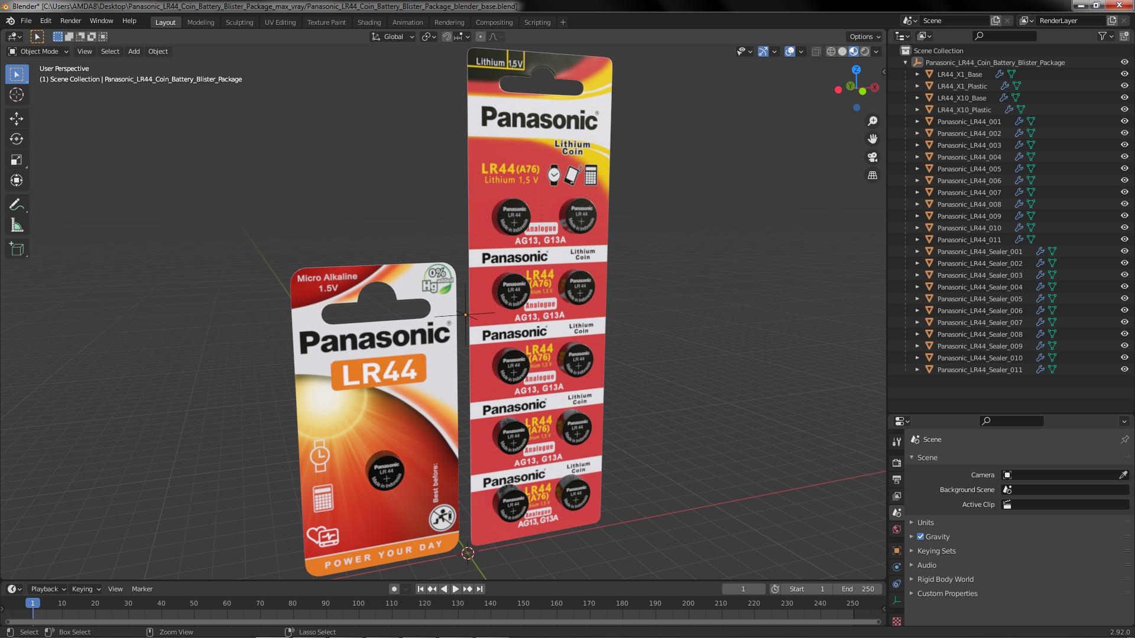1135x638 pixels.
Task: Open the View Layer properties tab
Action: click(x=897, y=496)
